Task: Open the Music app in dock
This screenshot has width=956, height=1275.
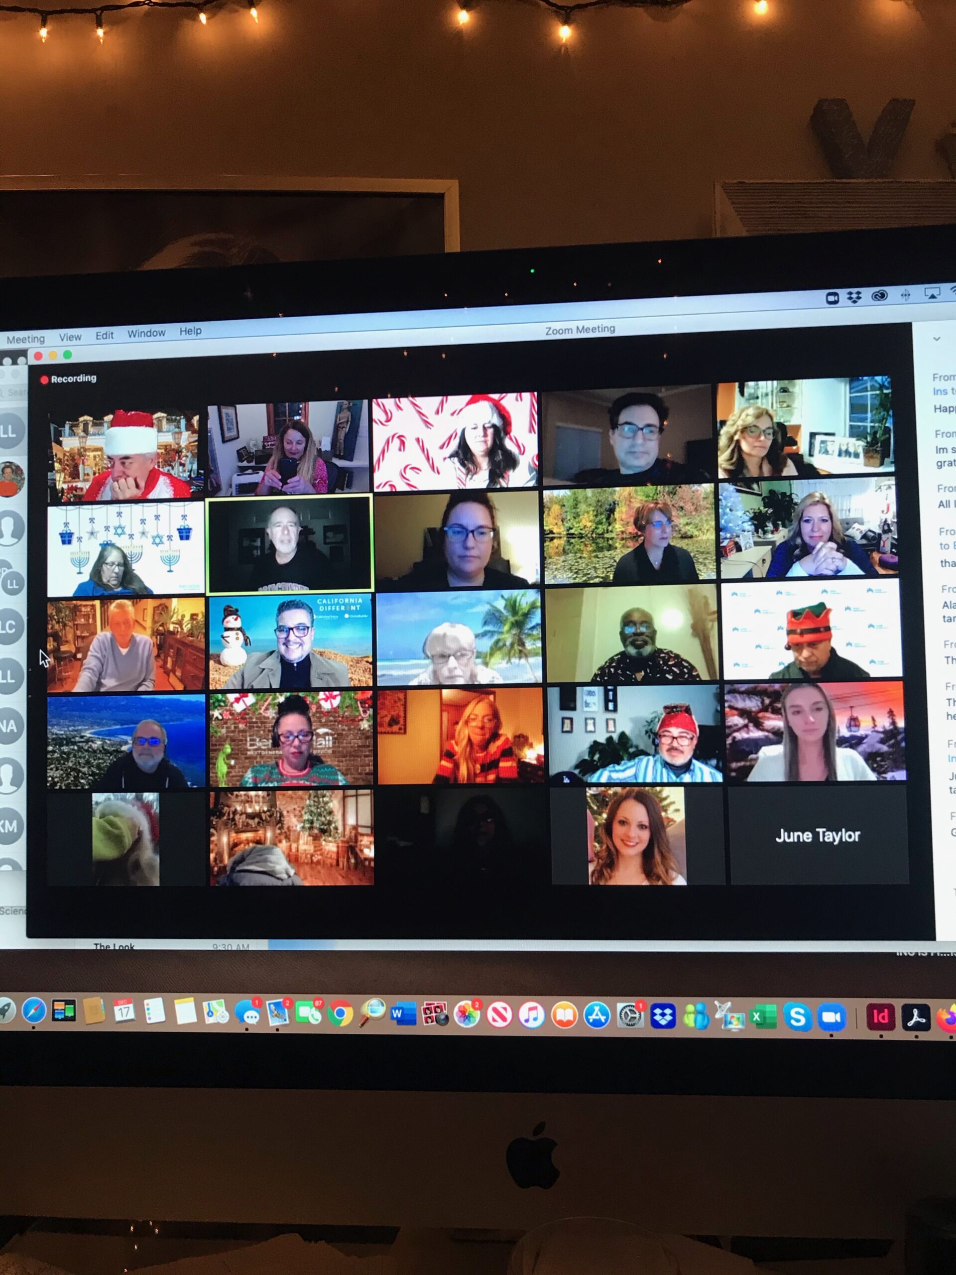Action: click(531, 1015)
